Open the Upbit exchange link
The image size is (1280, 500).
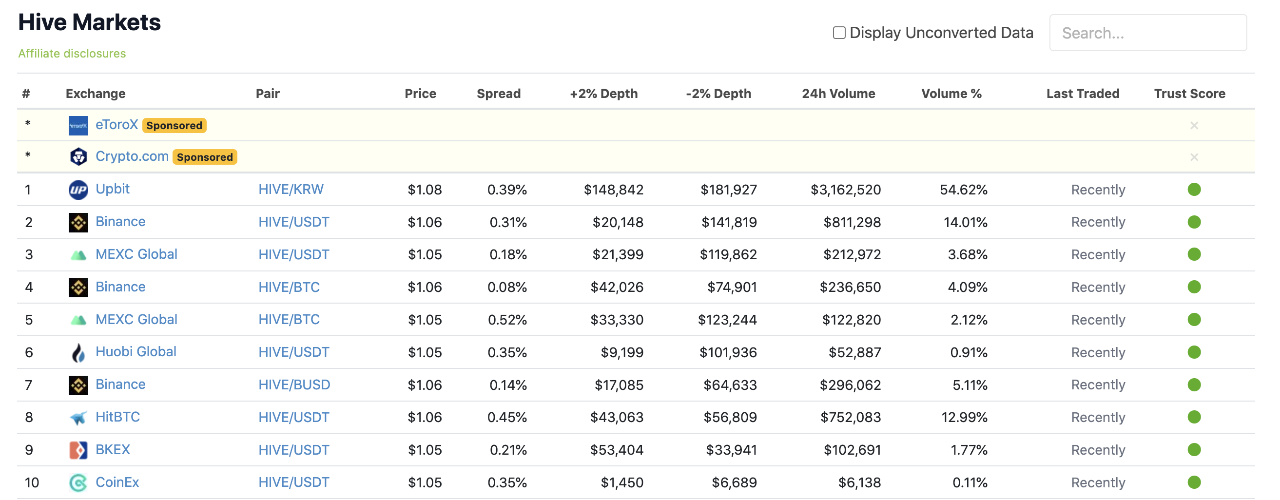112,189
